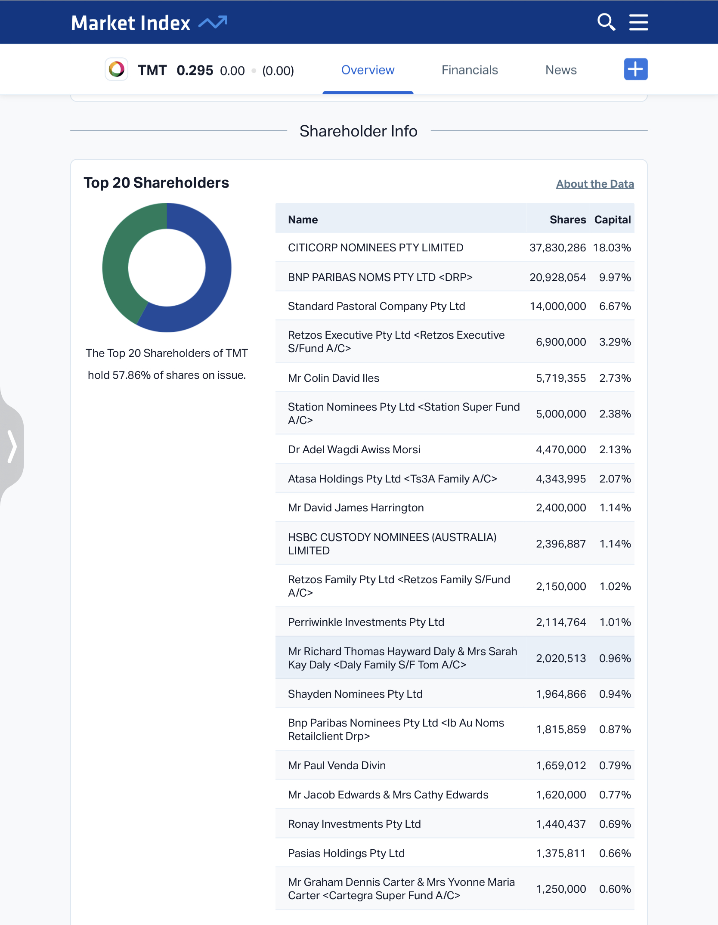
Task: Select Perriwinkle Investments Pty Ltd
Action: click(366, 622)
